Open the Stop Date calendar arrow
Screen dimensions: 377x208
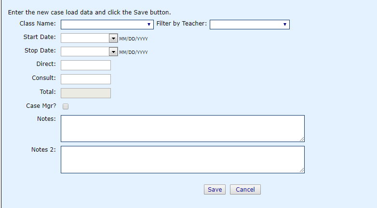click(113, 52)
